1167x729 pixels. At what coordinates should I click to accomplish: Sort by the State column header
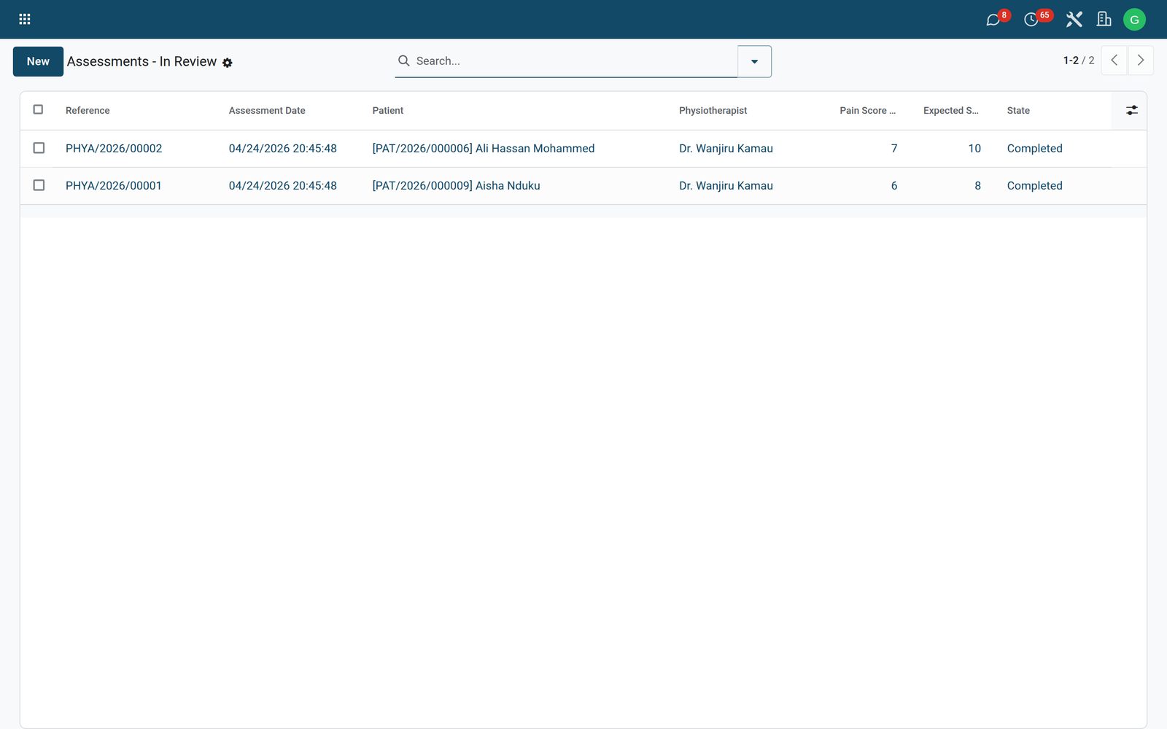(1018, 111)
